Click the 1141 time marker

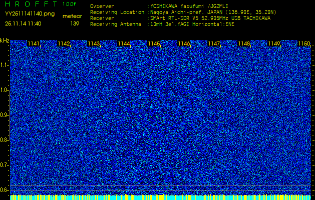(x=34, y=43)
